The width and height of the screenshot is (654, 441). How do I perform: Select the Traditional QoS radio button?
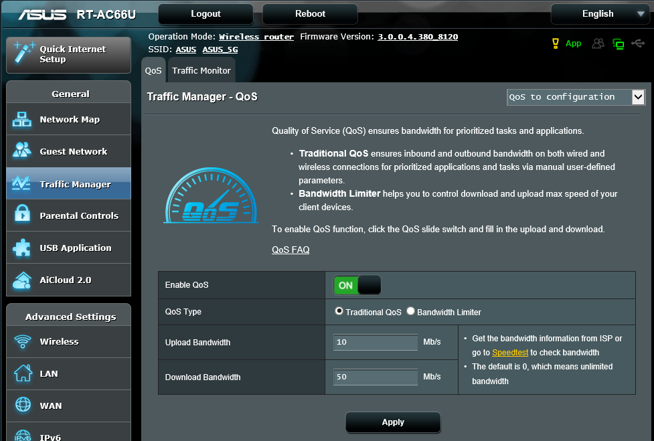(339, 311)
